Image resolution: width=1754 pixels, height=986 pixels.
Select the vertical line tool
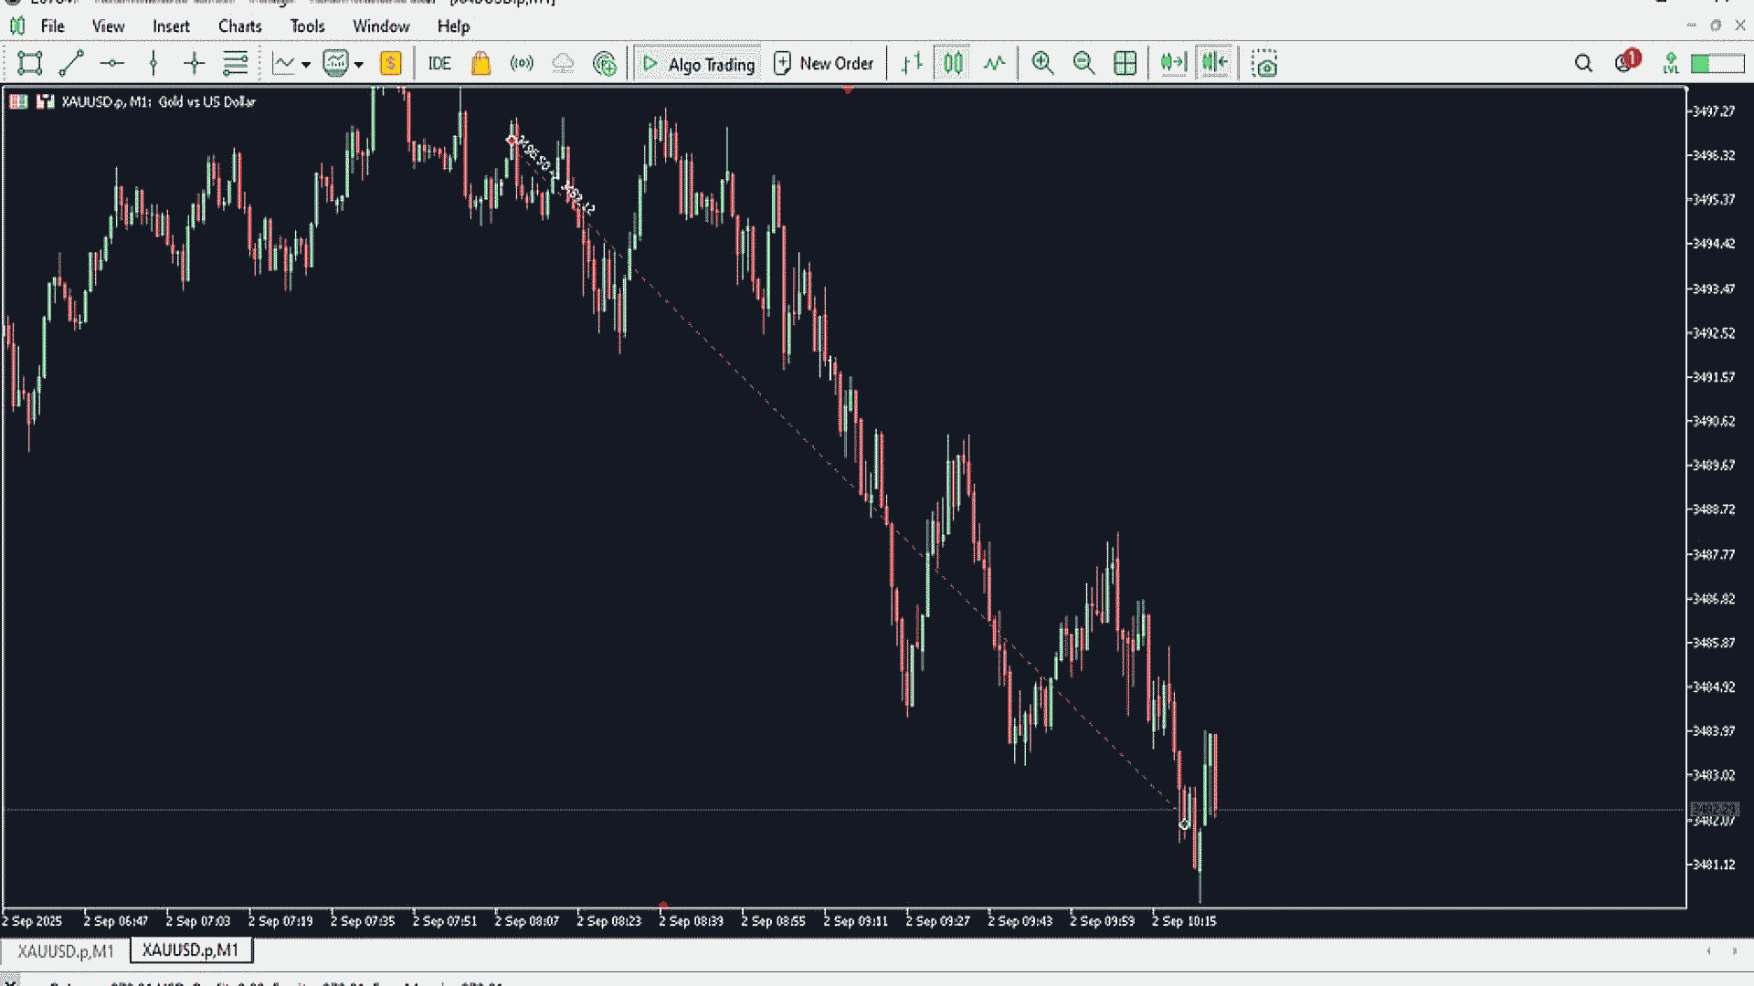153,63
